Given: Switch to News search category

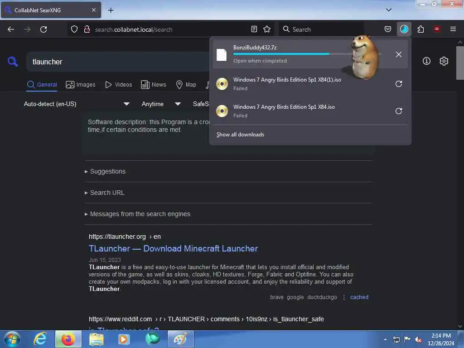Looking at the screenshot, I should (x=154, y=85).
